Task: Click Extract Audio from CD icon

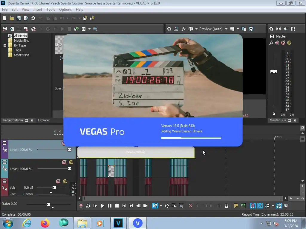Action: 33,29
